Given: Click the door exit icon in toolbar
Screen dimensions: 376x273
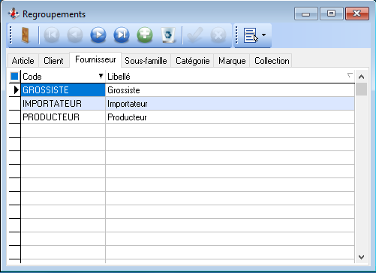Looking at the screenshot, I should (x=26, y=35).
